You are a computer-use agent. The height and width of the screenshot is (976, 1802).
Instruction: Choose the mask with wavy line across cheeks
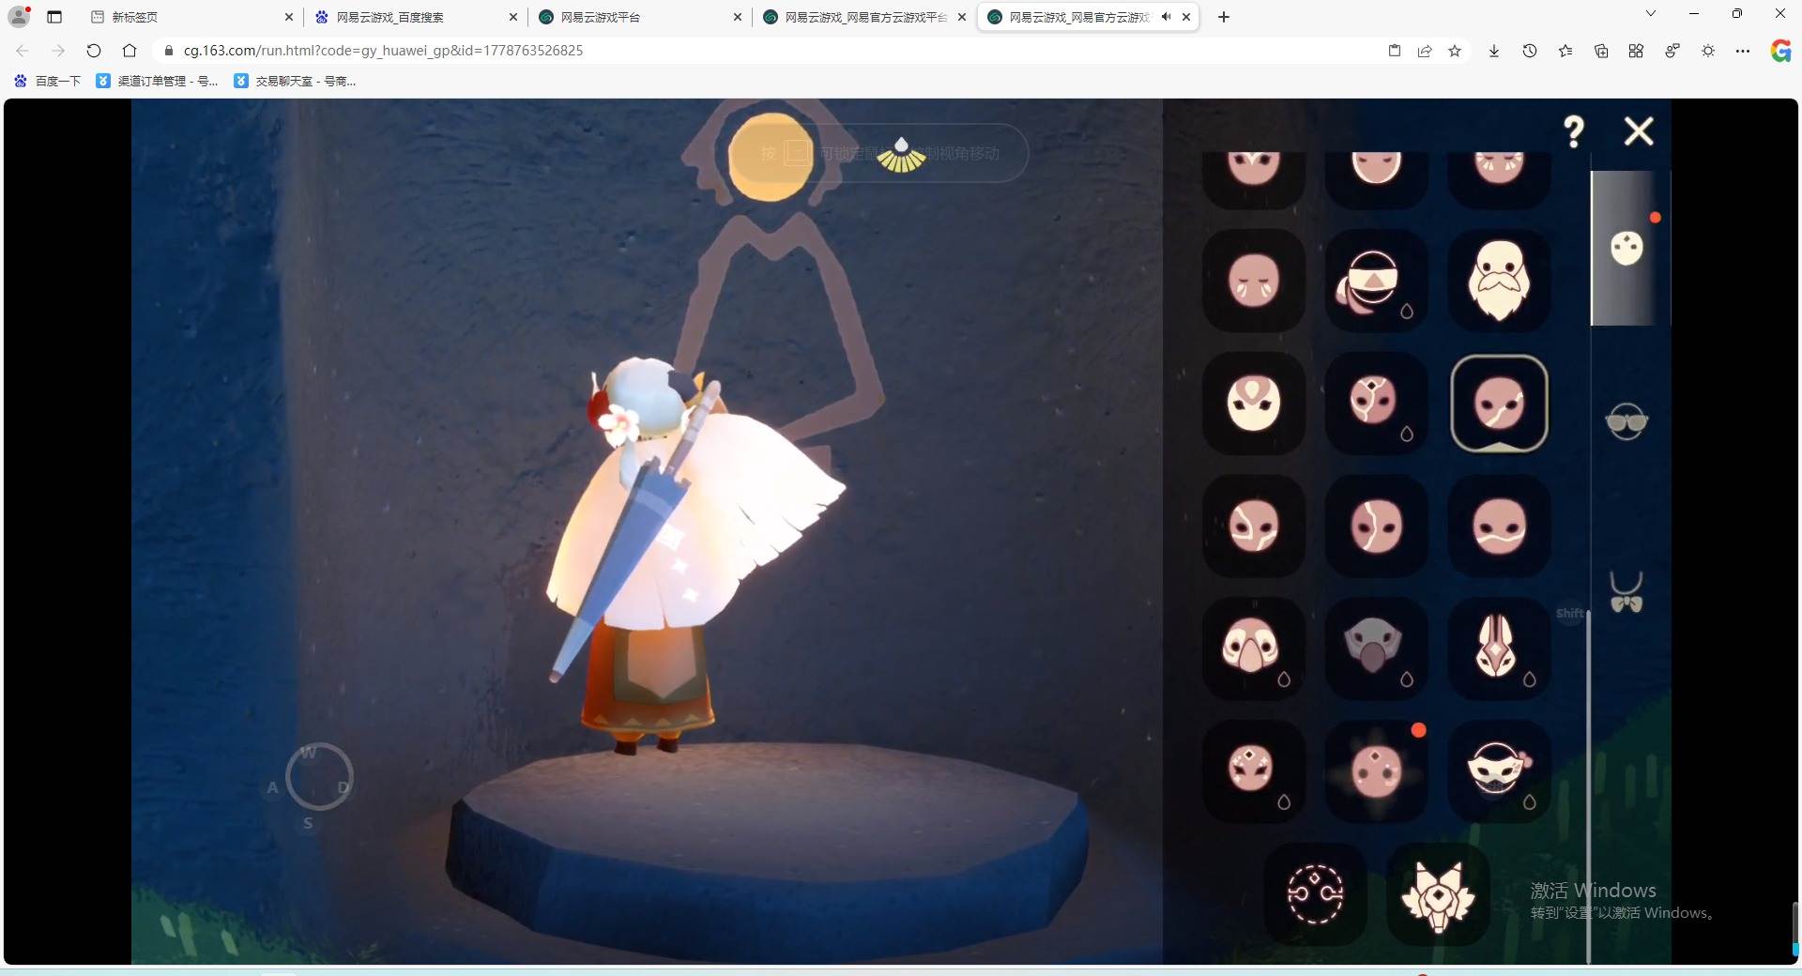click(1499, 526)
